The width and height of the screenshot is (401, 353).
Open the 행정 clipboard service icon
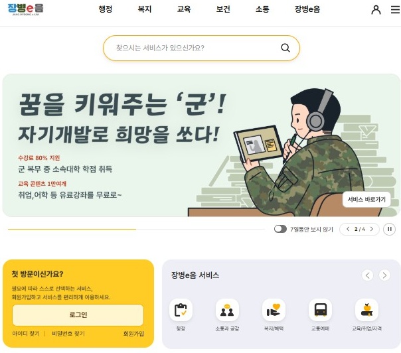181,310
